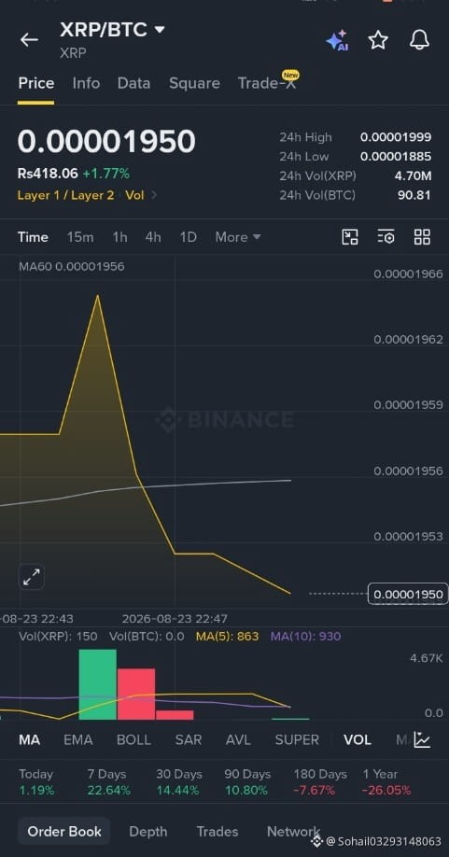Tap the MA60 0.00001956 label

coord(72,267)
